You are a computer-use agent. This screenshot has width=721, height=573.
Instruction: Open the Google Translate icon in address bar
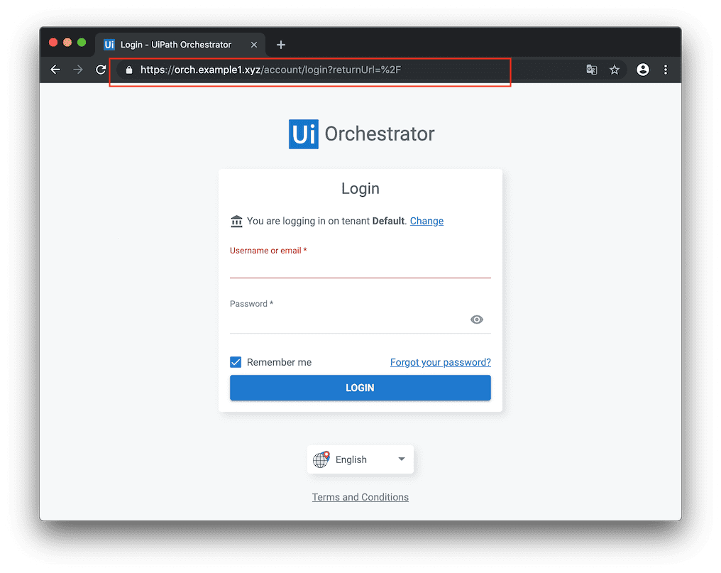[x=591, y=70]
